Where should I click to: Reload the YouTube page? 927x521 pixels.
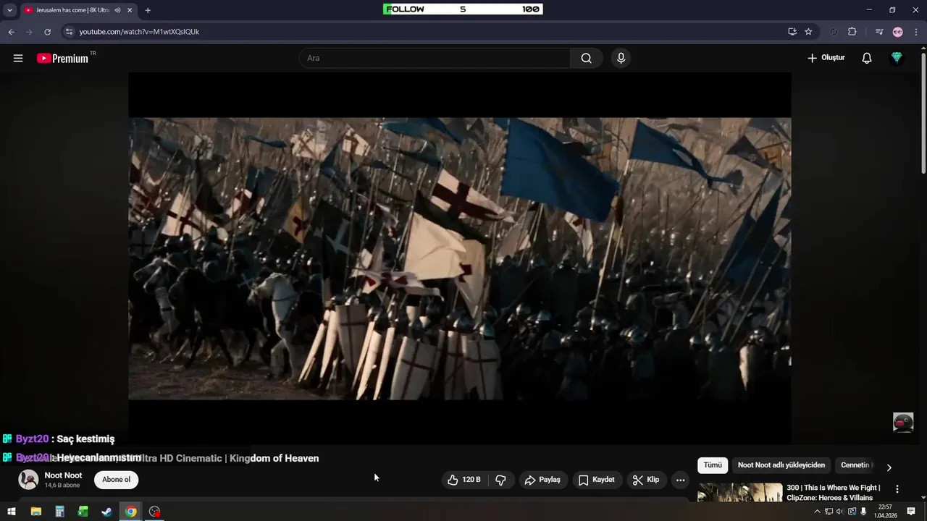point(48,32)
